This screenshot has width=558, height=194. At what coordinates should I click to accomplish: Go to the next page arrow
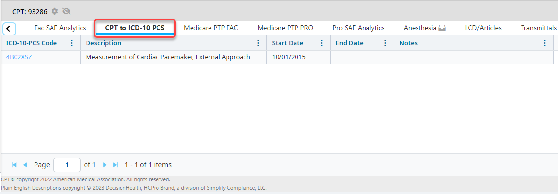[x=105, y=165]
